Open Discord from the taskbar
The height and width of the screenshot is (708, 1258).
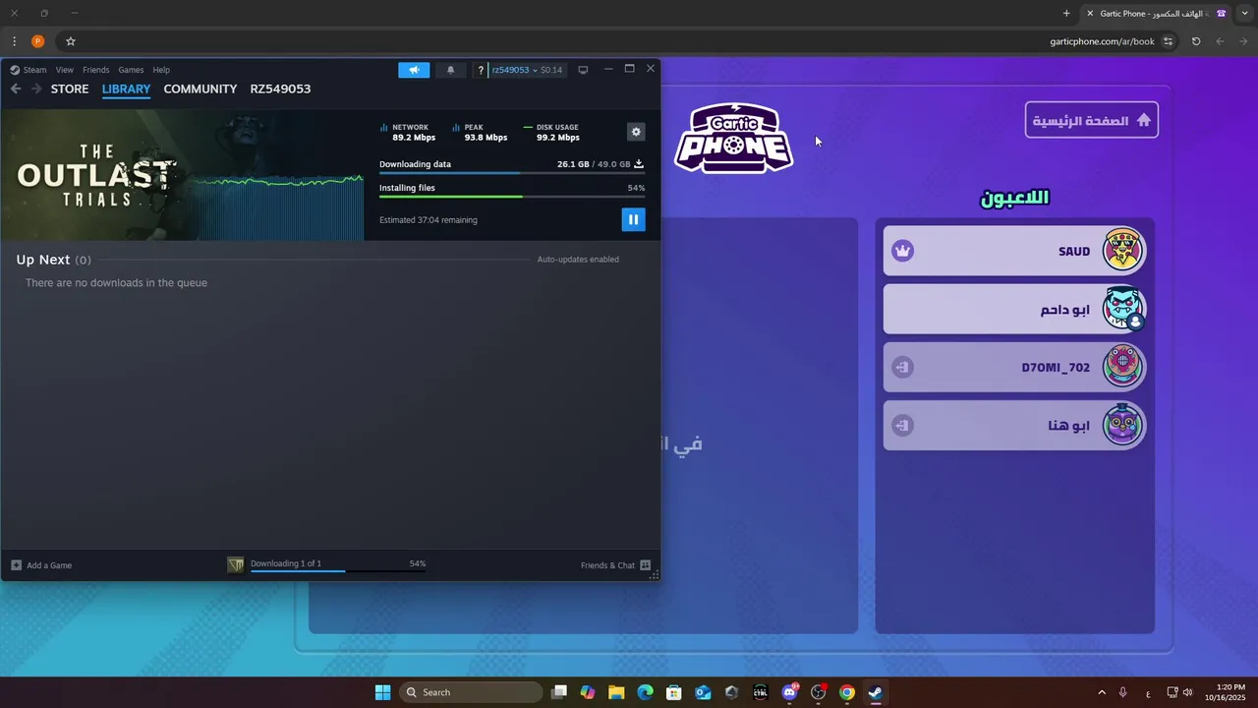point(789,692)
